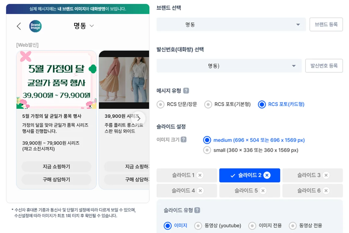The width and height of the screenshot is (349, 233).
Task: Remove 슬라이드 1 with its X icon
Action: (x=200, y=175)
